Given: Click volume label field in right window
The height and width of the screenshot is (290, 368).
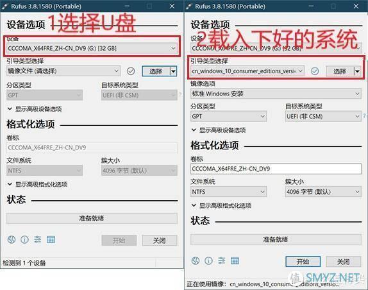Looking at the screenshot, I should pyautogui.click(x=276, y=169).
